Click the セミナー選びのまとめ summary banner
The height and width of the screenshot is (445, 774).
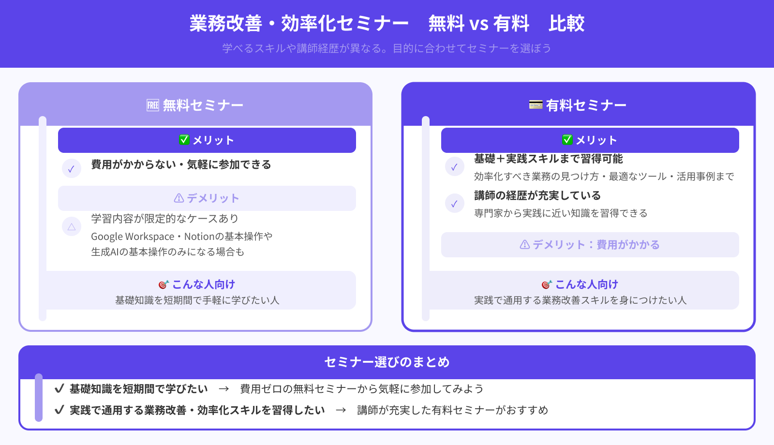click(x=387, y=361)
